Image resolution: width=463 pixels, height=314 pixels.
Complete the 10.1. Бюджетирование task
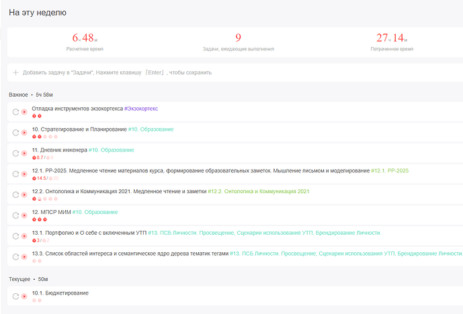coord(15,297)
